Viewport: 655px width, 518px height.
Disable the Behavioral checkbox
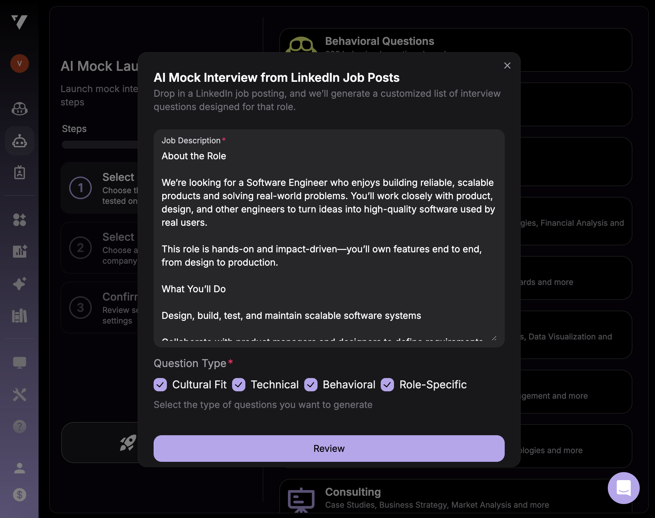pos(311,385)
